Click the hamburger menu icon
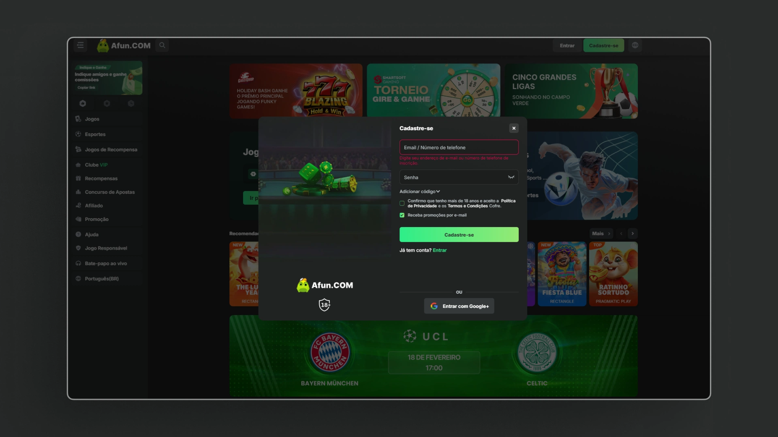This screenshot has height=437, width=778. click(x=81, y=45)
